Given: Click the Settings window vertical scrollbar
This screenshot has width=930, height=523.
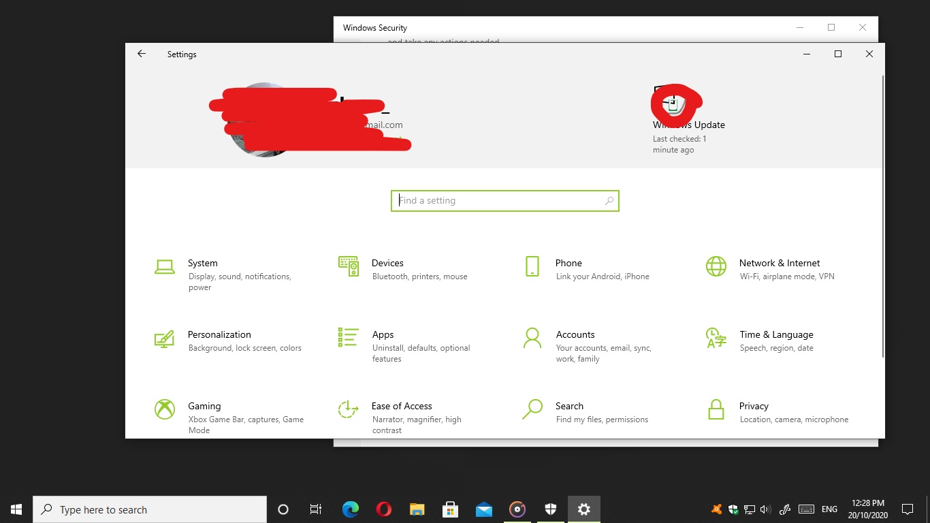Looking at the screenshot, I should (882, 218).
